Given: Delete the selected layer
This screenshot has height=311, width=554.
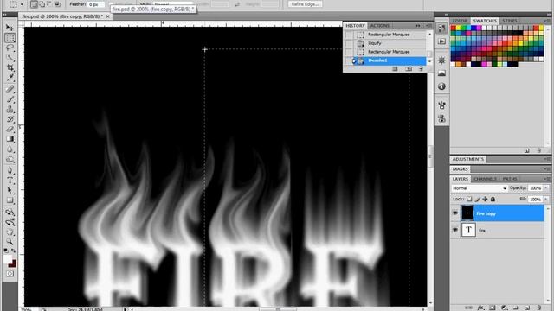Looking at the screenshot, I should [x=538, y=308].
